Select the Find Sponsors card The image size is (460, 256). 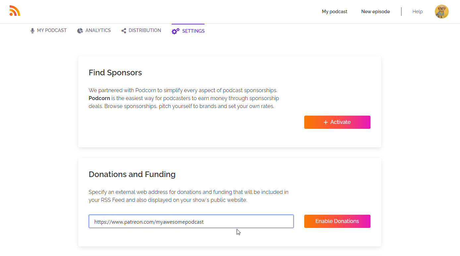click(x=230, y=101)
